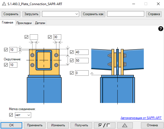Open the Метка соединения dropdown showing нет
The image size is (164, 129).
(x=23, y=115)
